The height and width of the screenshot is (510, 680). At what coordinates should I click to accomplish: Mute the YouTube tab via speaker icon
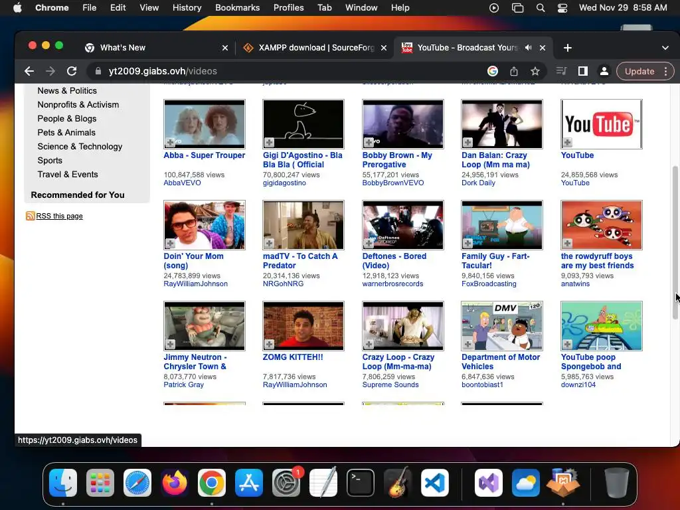pos(528,48)
